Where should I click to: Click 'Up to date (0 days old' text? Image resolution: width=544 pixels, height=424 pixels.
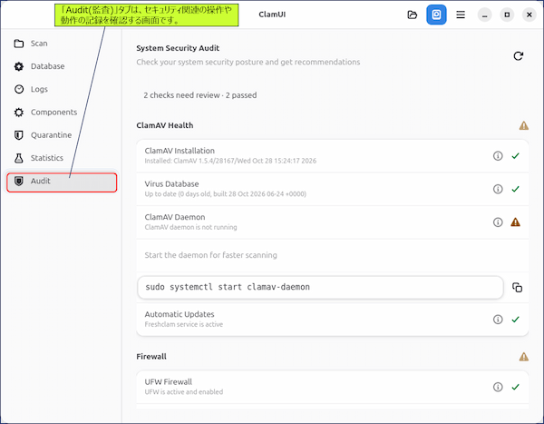226,194
